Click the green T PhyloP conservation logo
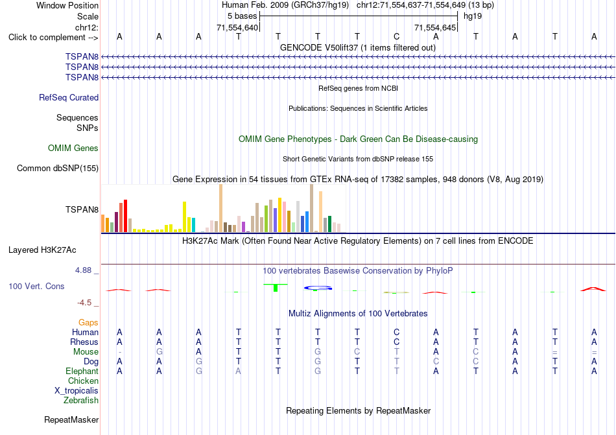 [x=276, y=287]
